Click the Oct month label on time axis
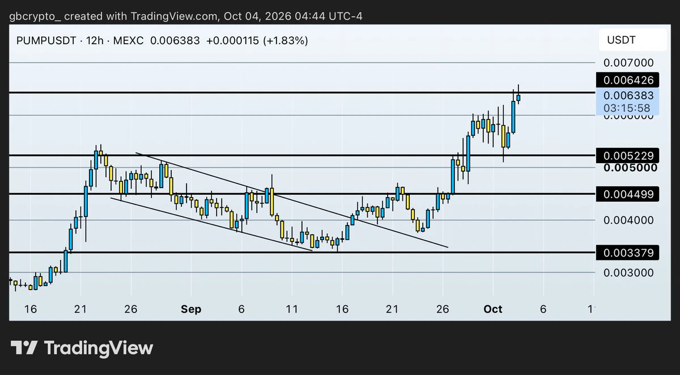 pos(493,309)
